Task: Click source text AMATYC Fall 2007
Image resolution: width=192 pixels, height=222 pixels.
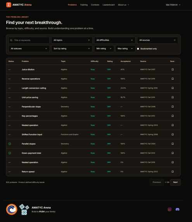Action: pyautogui.click(x=148, y=69)
